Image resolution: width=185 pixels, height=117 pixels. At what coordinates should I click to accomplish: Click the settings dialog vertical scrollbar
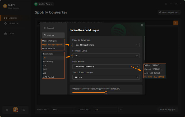145,48
